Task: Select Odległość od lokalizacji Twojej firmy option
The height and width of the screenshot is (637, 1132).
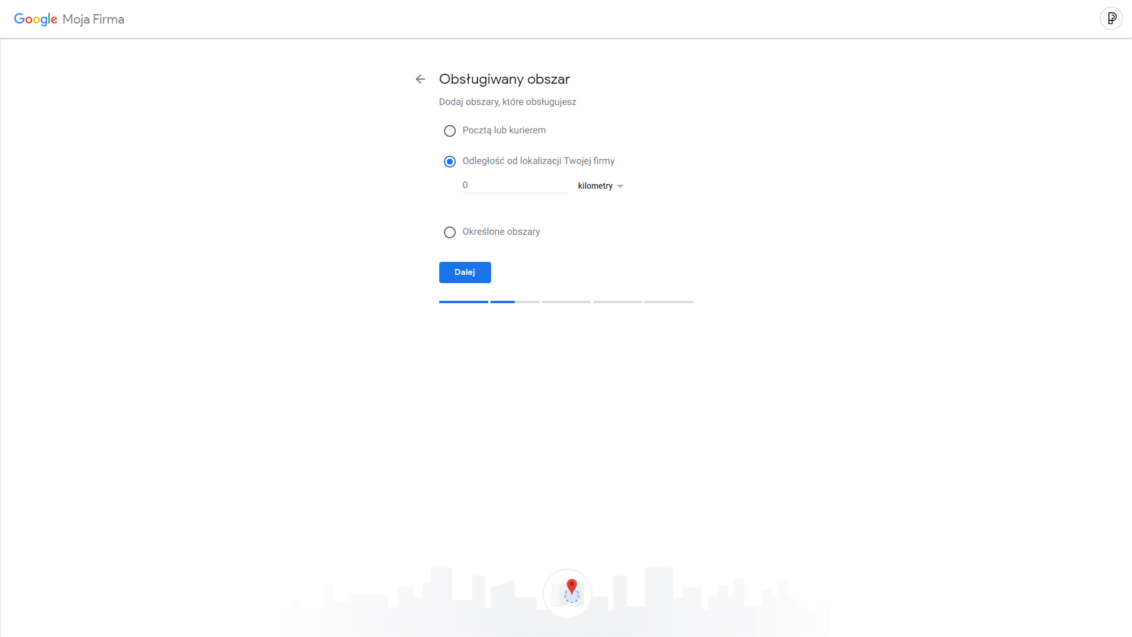Action: 450,162
